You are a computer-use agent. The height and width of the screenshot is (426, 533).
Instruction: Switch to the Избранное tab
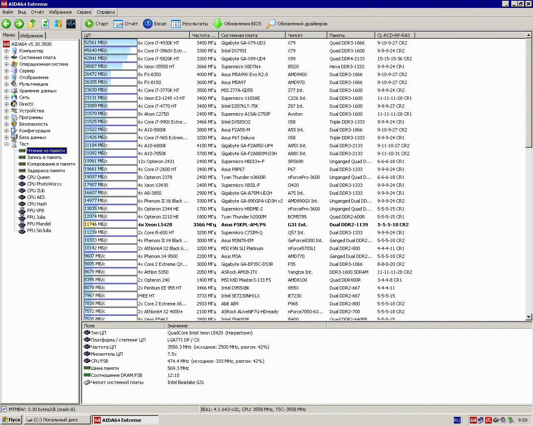[x=32, y=36]
